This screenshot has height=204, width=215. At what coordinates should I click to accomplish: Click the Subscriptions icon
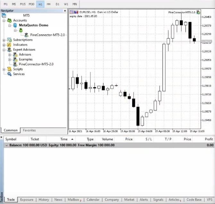pos(9,40)
